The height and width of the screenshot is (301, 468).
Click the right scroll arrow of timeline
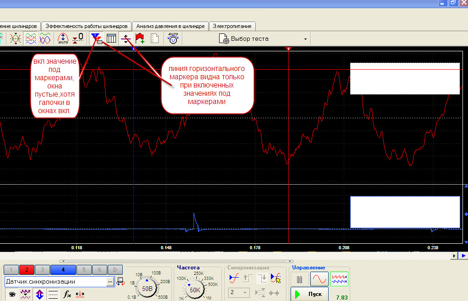click(x=454, y=256)
